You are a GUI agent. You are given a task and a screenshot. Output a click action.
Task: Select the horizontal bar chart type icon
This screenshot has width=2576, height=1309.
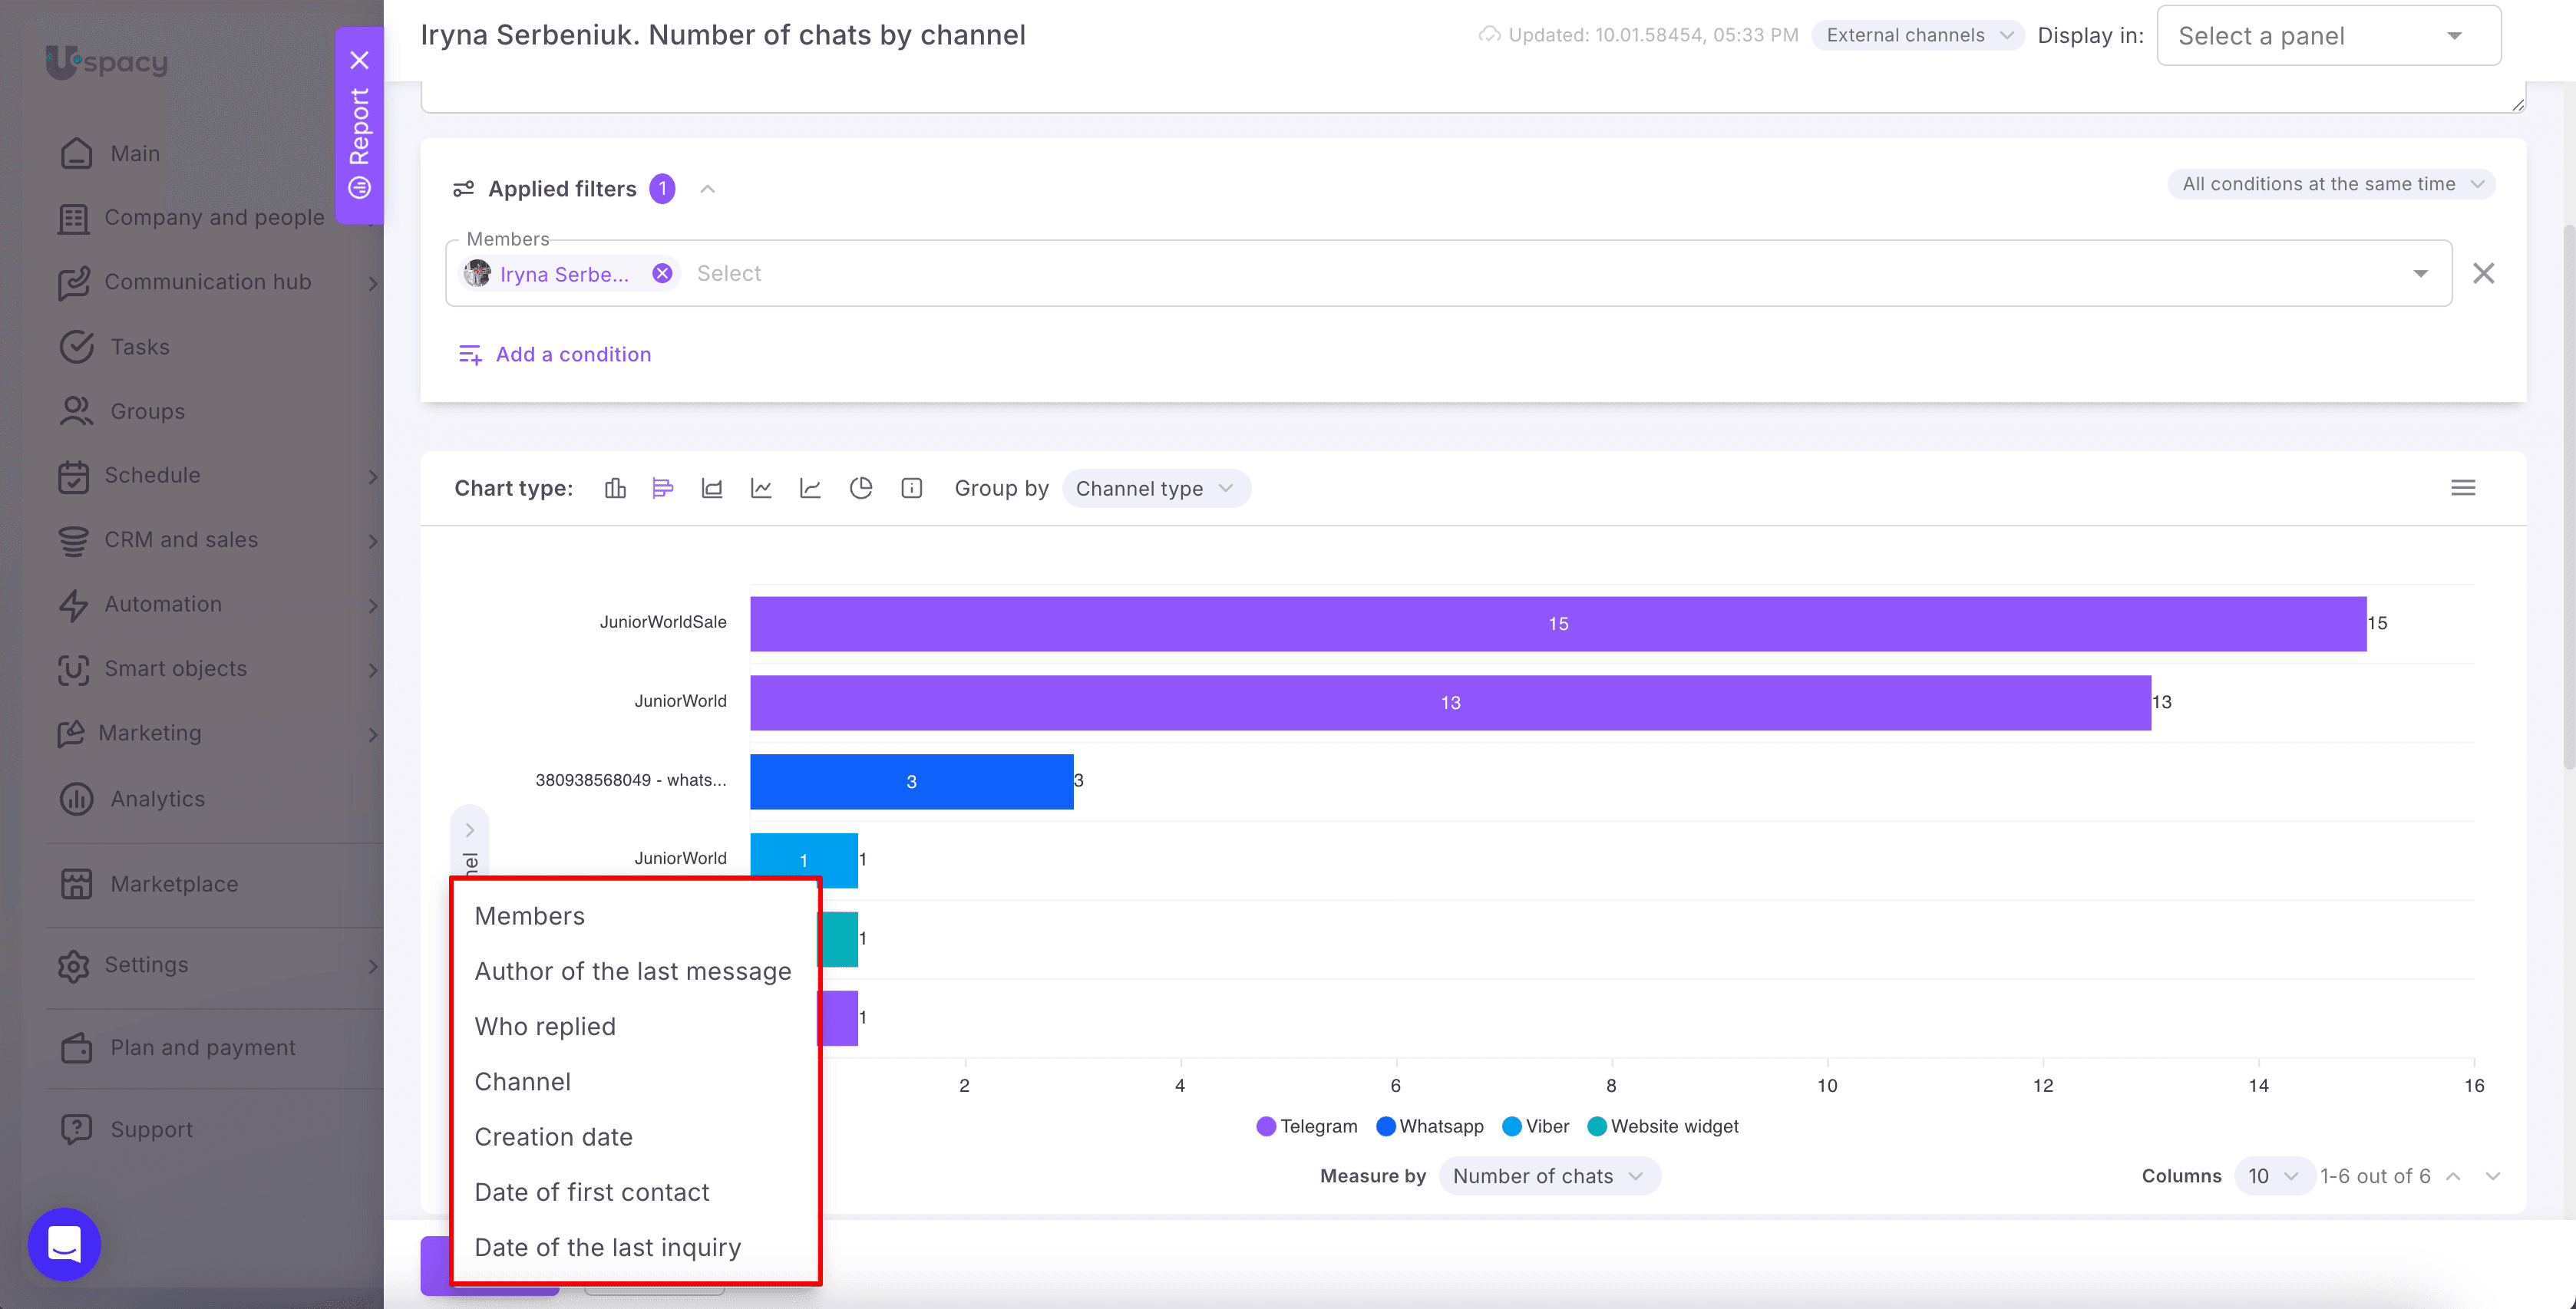click(x=663, y=488)
